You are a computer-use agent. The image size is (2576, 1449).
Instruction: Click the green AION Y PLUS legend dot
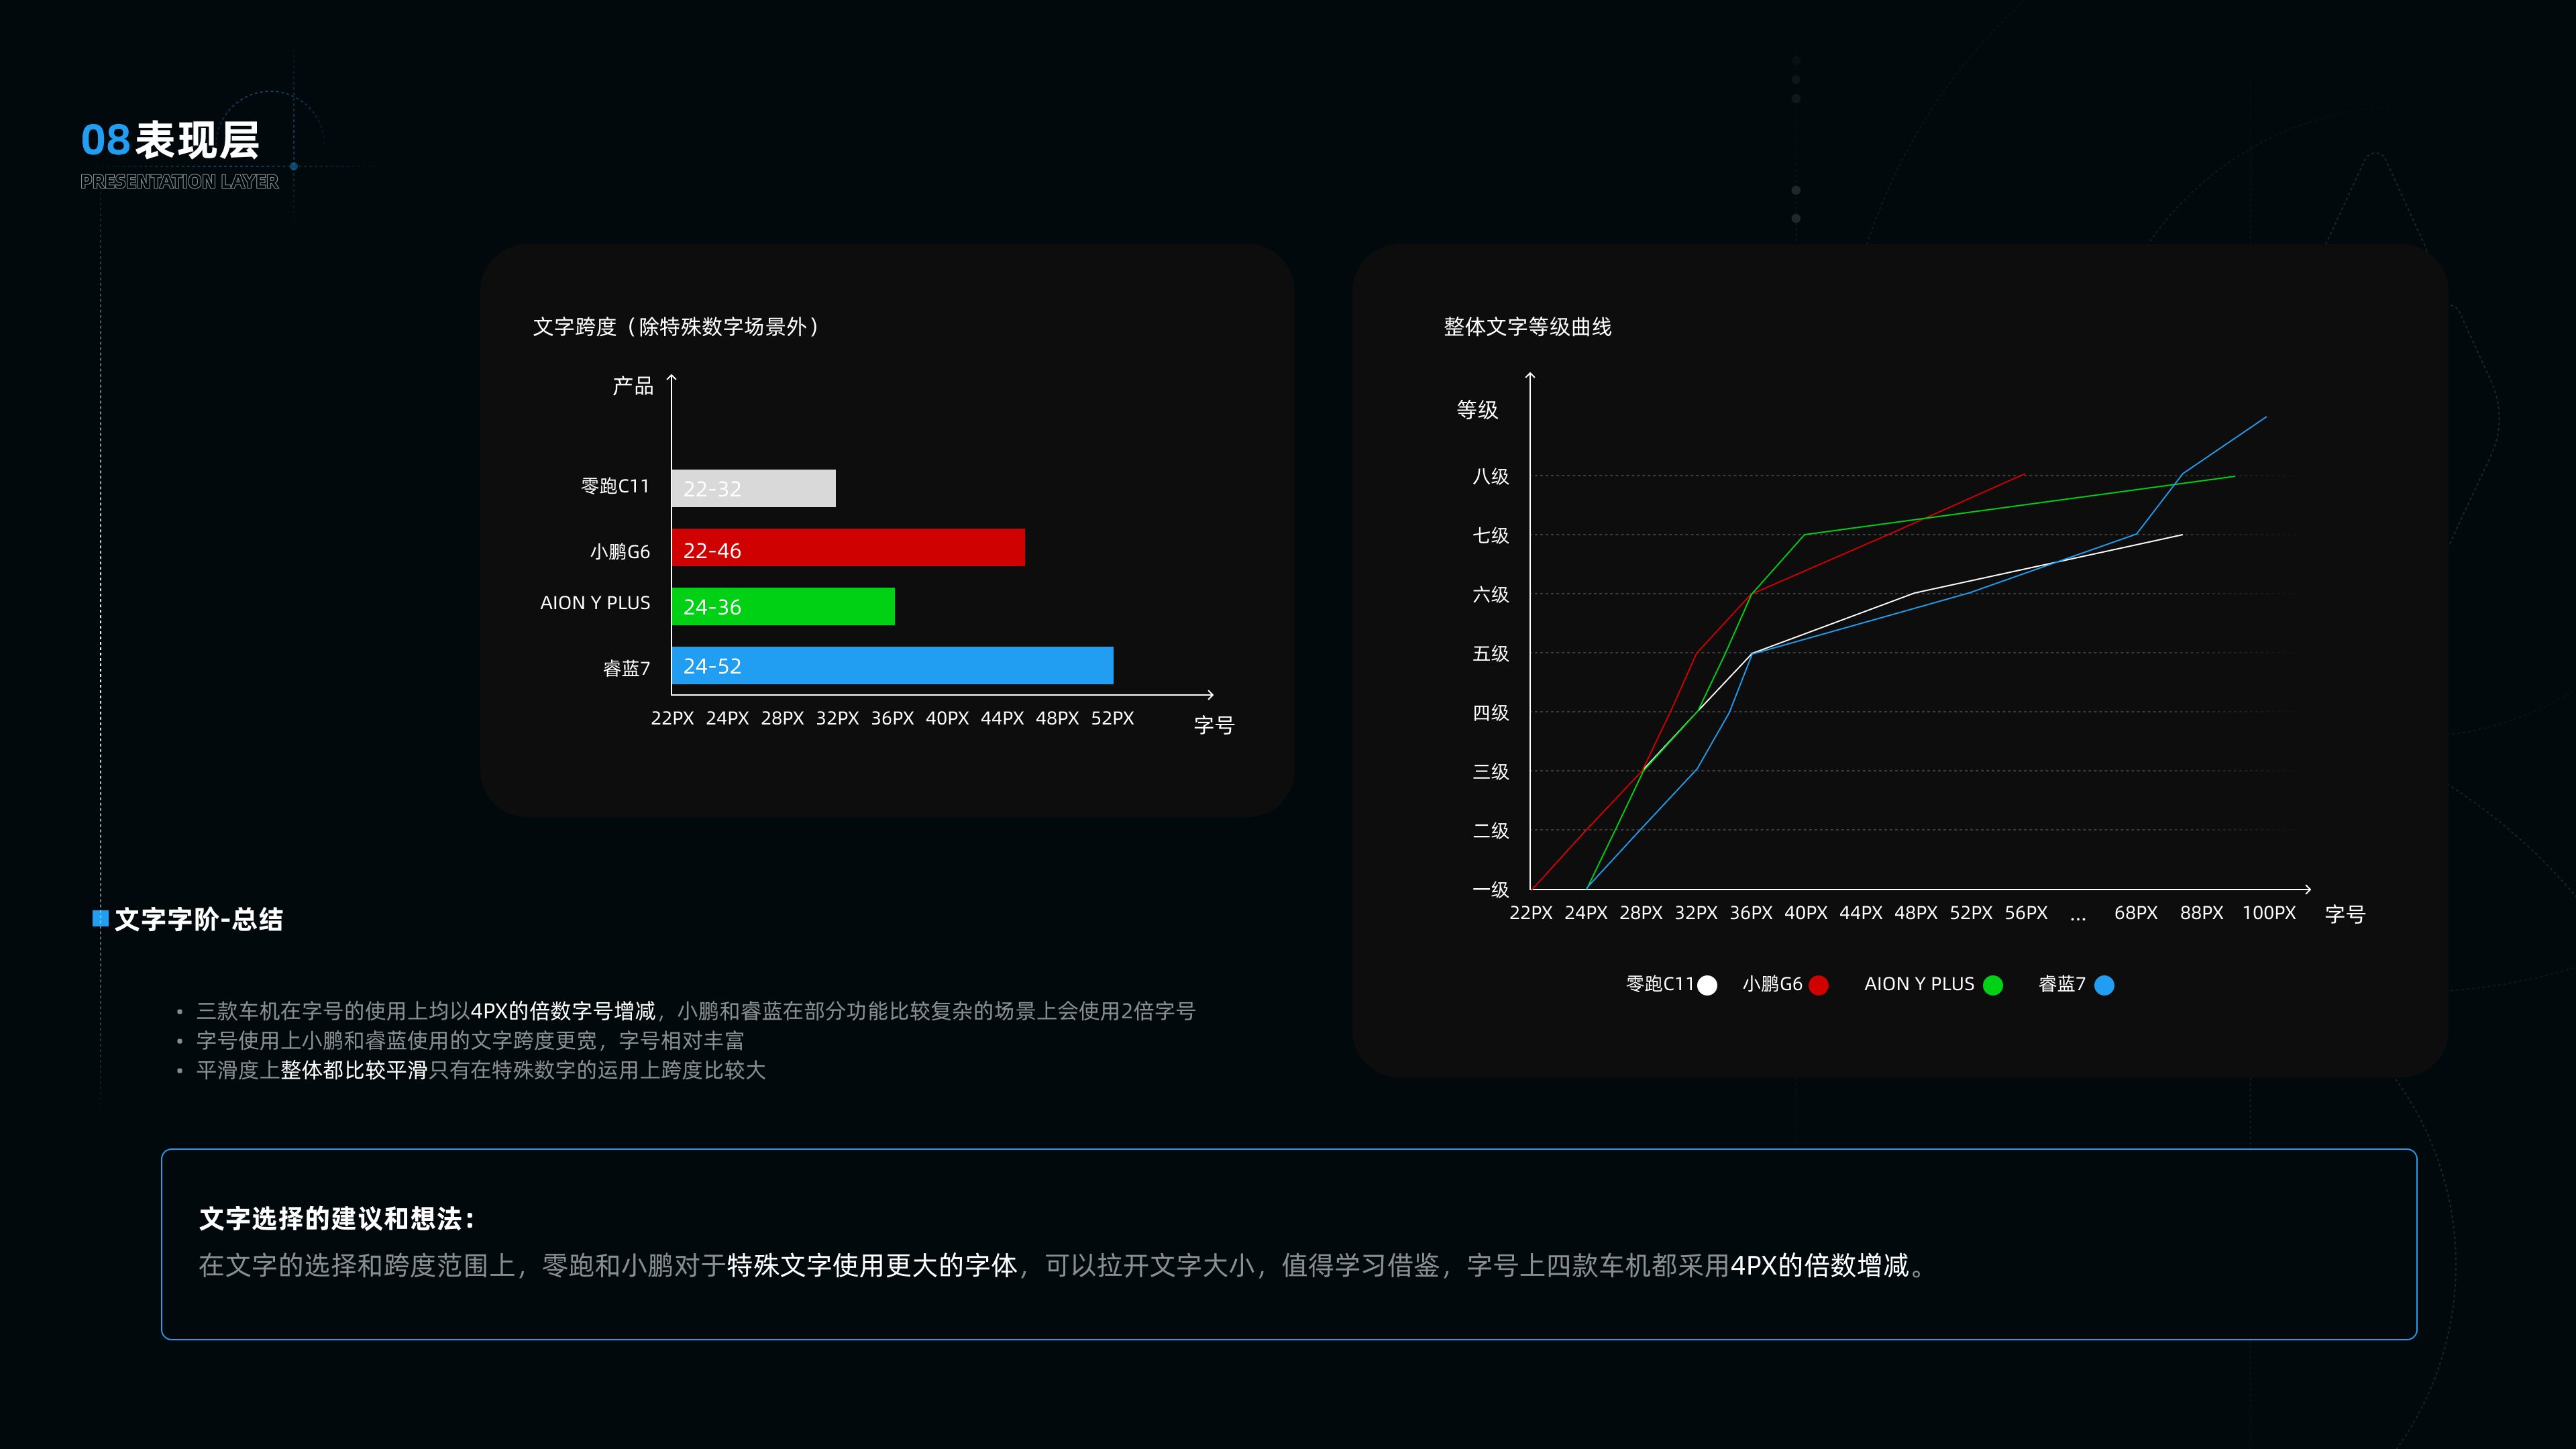[x=1993, y=985]
